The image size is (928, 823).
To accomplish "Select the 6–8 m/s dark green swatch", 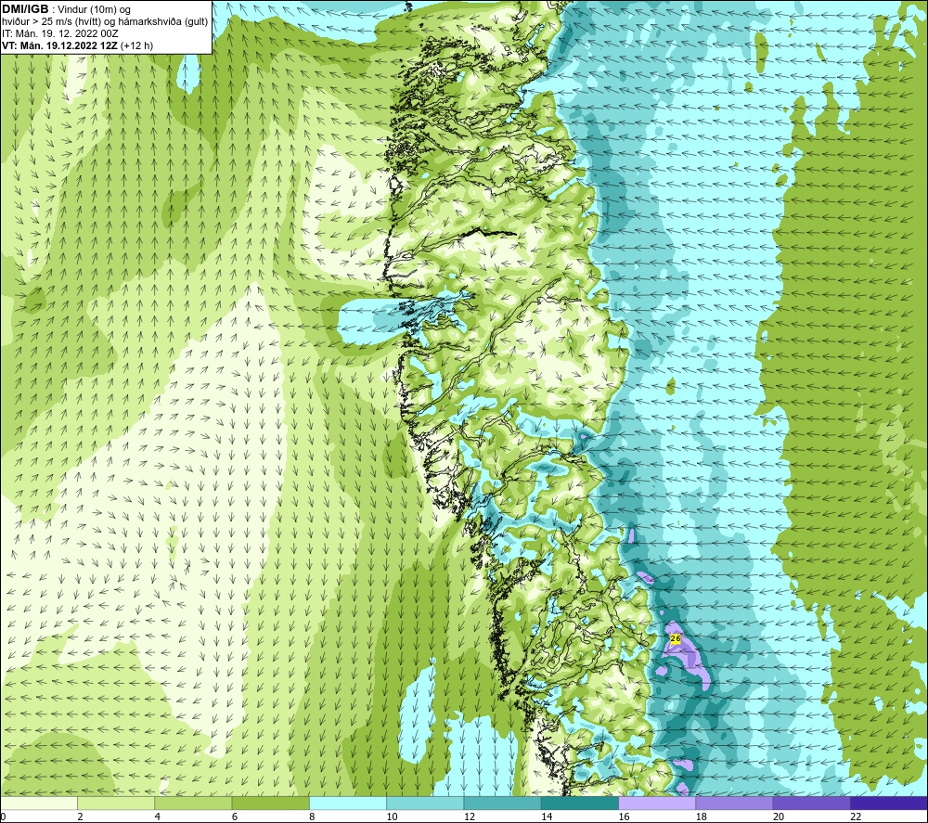I will [270, 803].
